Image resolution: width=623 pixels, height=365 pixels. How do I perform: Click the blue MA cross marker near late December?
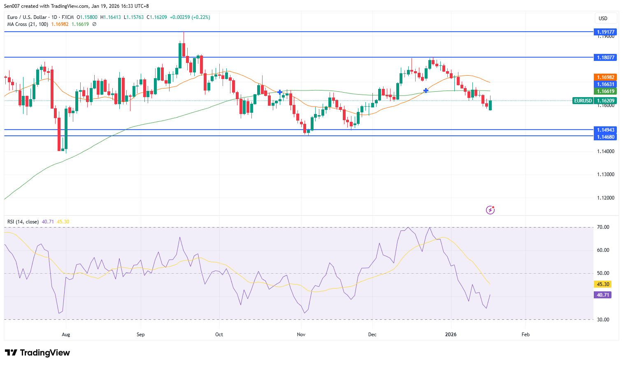[x=426, y=90]
